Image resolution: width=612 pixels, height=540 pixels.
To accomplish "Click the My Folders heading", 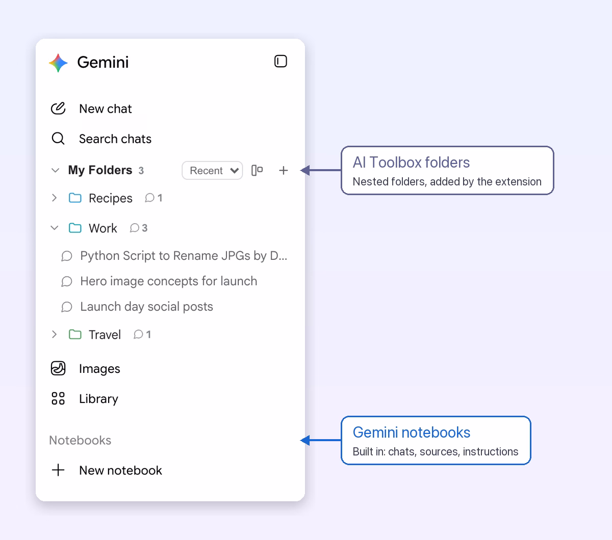I will click(x=100, y=170).
